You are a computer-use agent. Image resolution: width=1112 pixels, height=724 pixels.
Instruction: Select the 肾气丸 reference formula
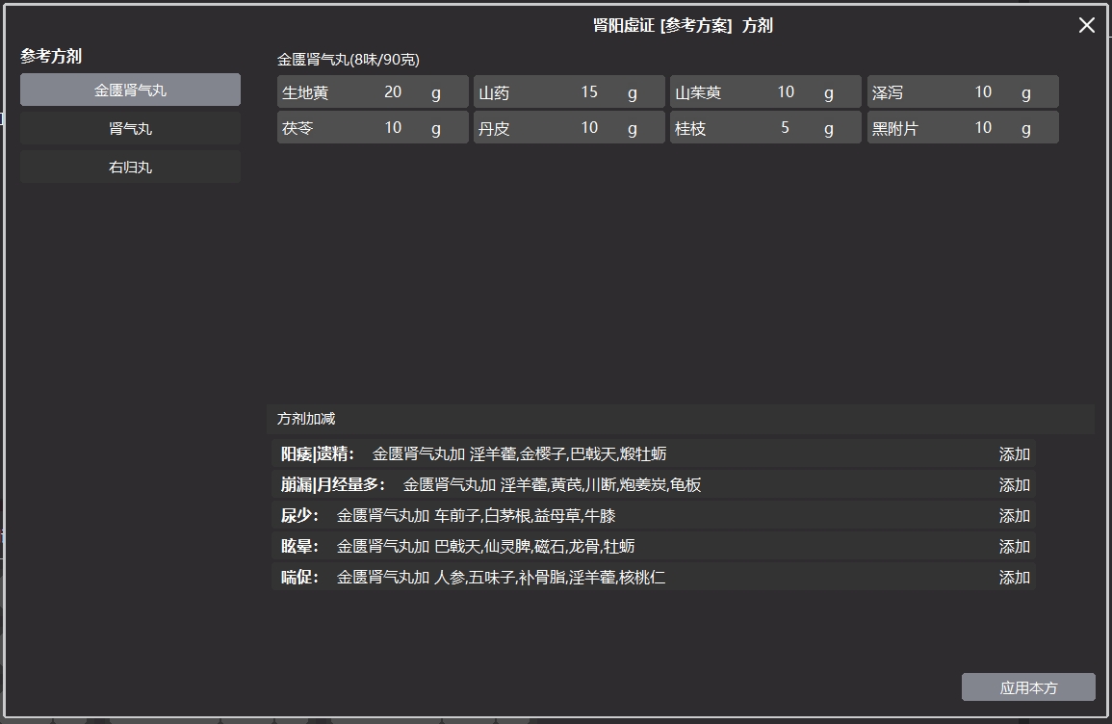pos(130,128)
